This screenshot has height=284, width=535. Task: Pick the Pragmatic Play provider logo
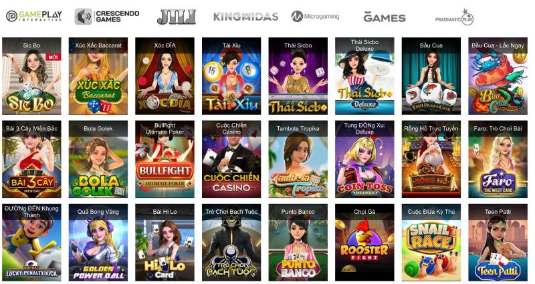coord(455,17)
